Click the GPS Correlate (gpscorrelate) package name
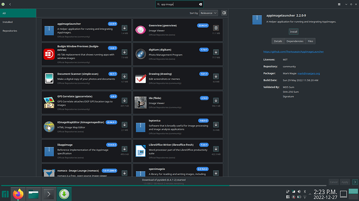359x201 pixels. pos(75,96)
